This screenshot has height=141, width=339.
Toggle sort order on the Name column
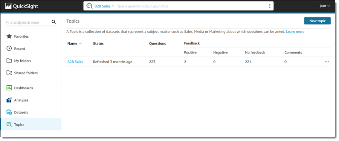(75, 43)
